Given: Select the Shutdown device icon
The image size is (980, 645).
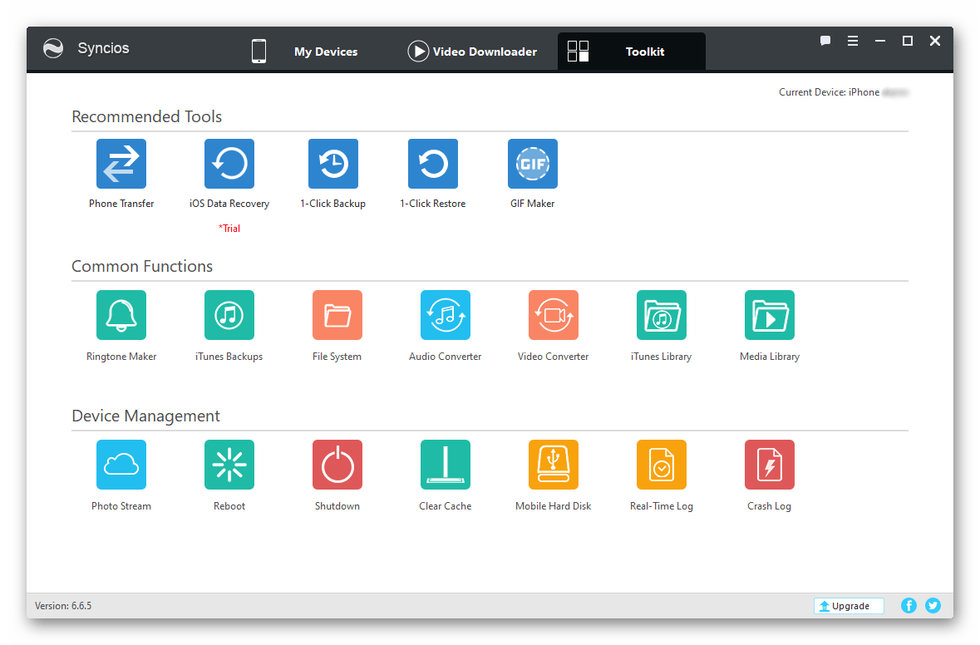Looking at the screenshot, I should click(337, 465).
